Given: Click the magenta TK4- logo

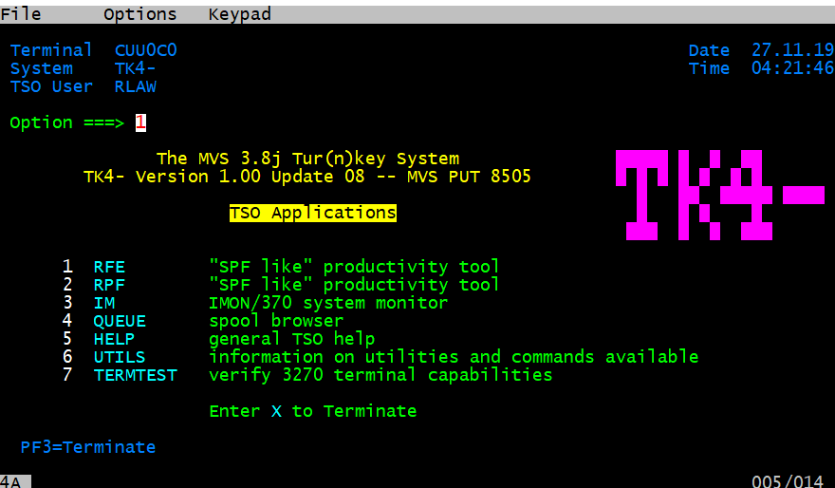Looking at the screenshot, I should [x=720, y=195].
